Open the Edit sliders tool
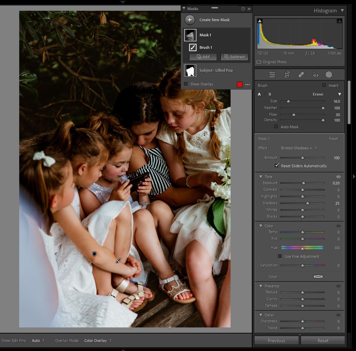Image resolution: width=356 pixels, height=351 pixels. [x=272, y=75]
